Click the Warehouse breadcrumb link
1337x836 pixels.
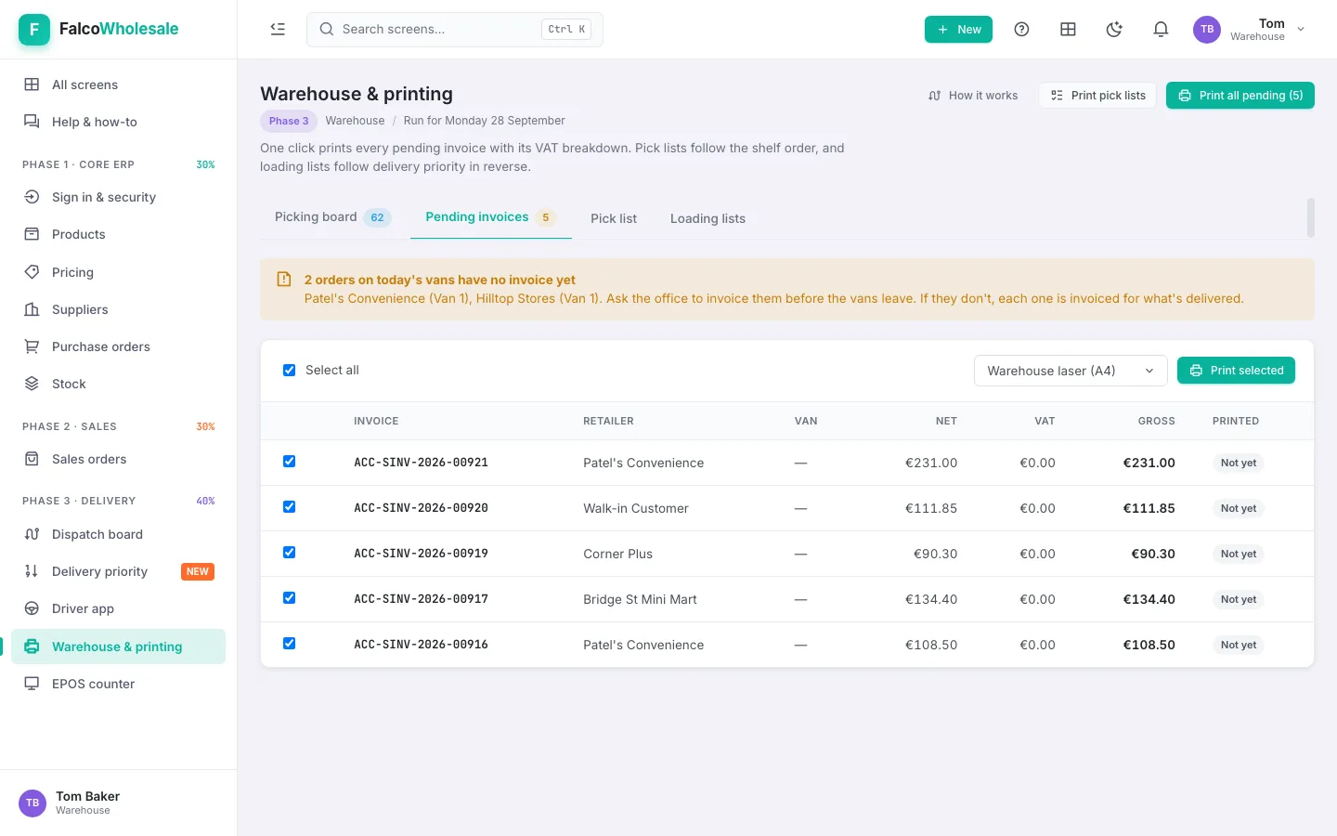pos(355,121)
